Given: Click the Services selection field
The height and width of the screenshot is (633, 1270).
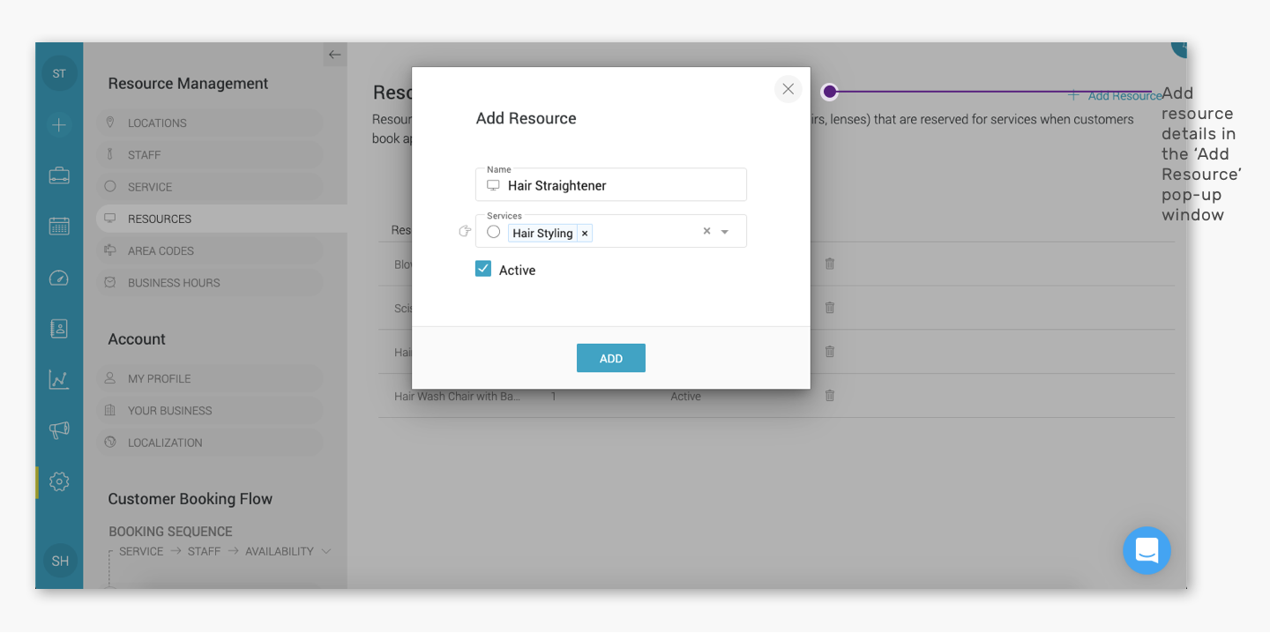Looking at the screenshot, I should 611,231.
